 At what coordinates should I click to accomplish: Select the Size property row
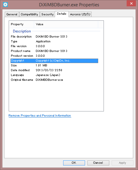click(54, 65)
